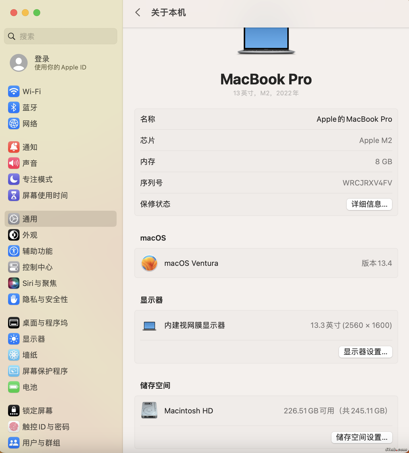Open Wi-Fi settings icon in sidebar
Viewport: 409px width, 453px height.
14,92
